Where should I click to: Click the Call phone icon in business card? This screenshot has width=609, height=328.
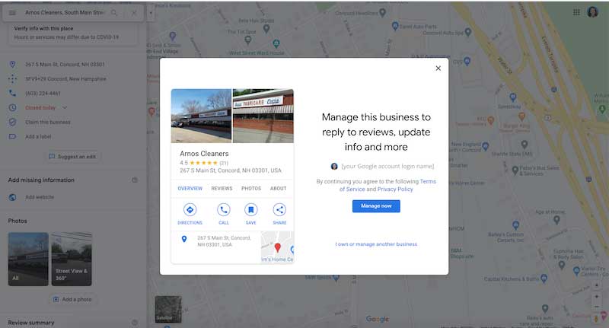click(x=224, y=209)
